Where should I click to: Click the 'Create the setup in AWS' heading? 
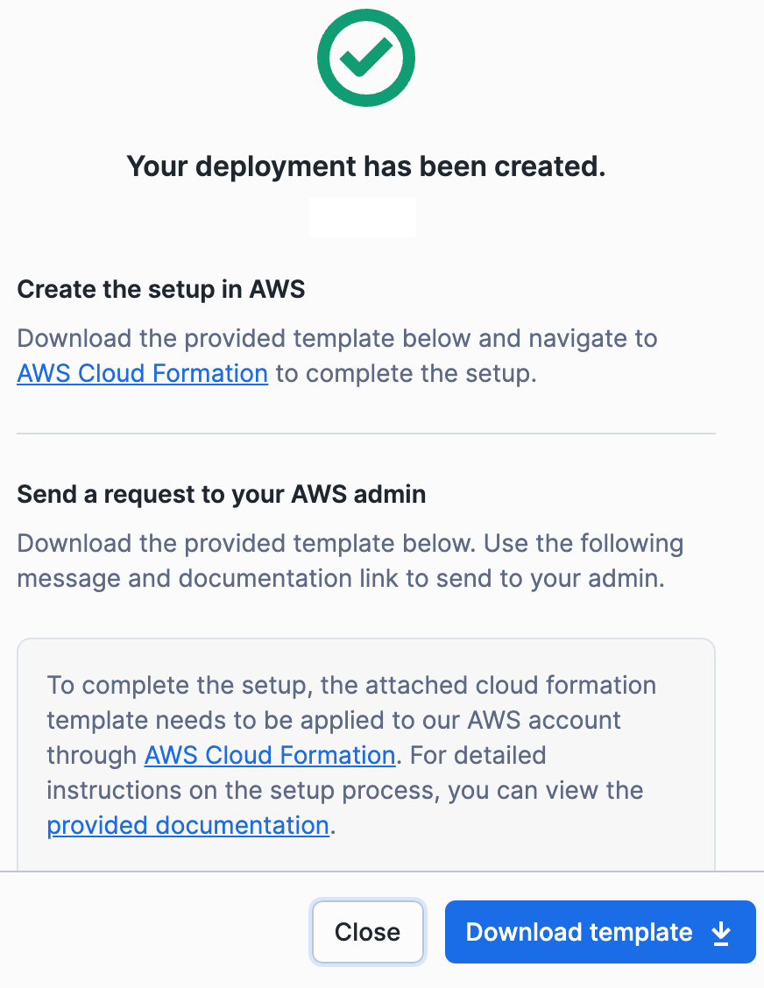pos(160,289)
